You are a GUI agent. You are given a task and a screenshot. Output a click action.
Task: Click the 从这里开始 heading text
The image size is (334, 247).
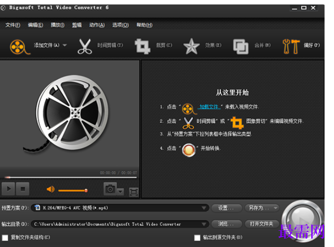[232, 93]
